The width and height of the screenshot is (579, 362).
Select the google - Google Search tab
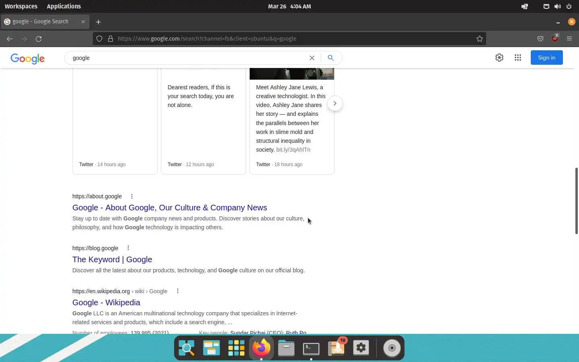pyautogui.click(x=44, y=22)
